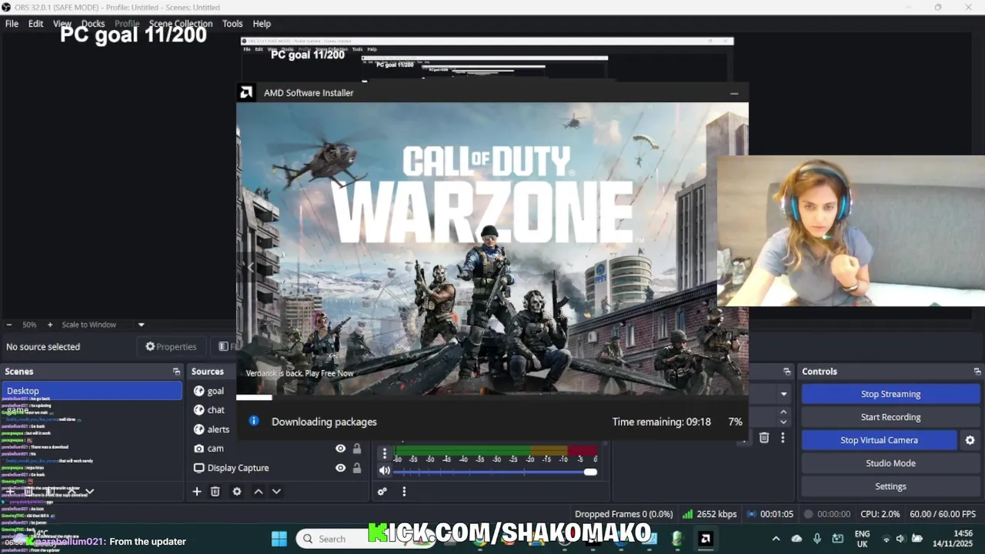Zoom out preview with minus button
985x554 pixels.
(8, 325)
